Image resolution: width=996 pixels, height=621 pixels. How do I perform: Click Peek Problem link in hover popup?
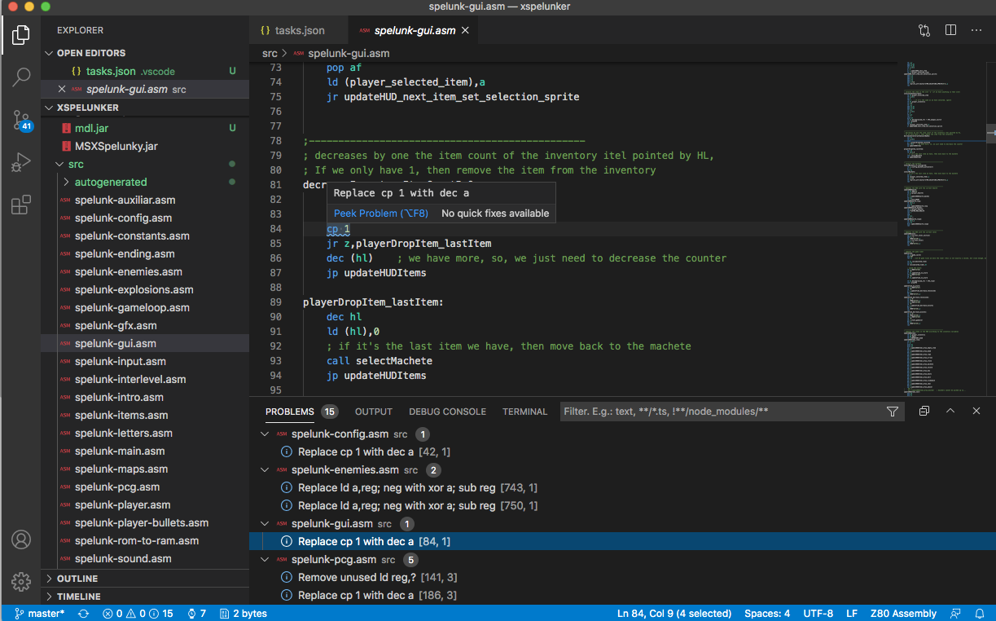pyautogui.click(x=380, y=214)
